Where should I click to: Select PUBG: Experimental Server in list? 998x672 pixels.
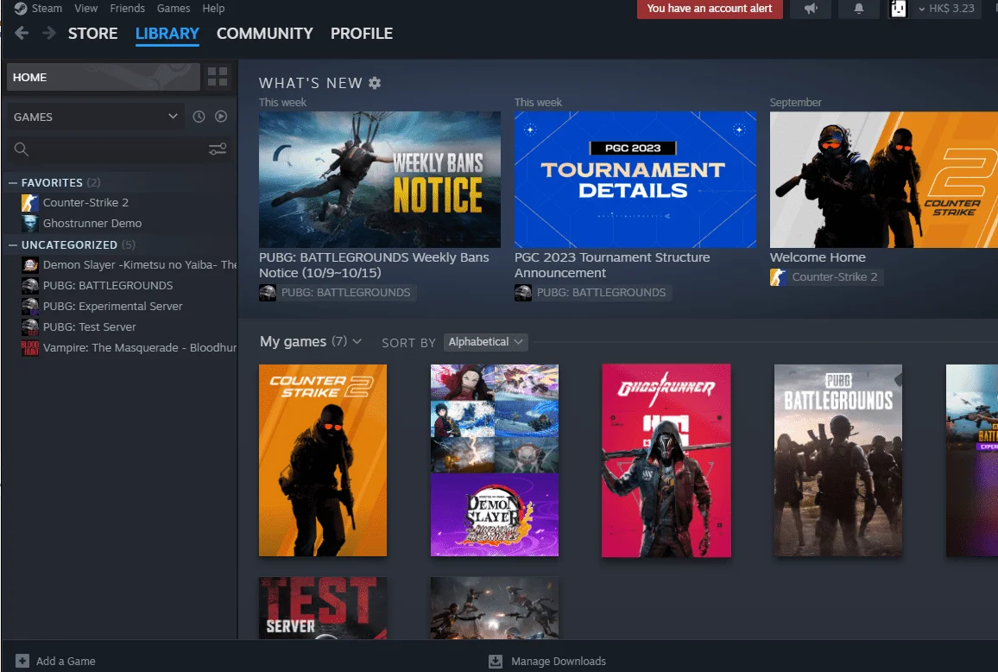tap(112, 307)
